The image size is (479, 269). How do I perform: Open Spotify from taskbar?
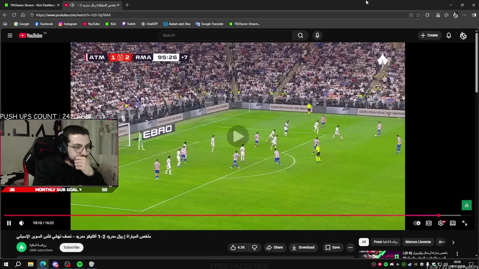point(80,265)
